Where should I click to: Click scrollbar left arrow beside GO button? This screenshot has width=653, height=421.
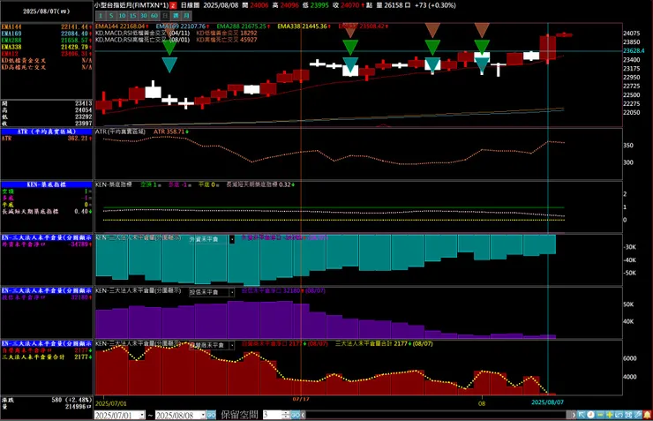303,415
